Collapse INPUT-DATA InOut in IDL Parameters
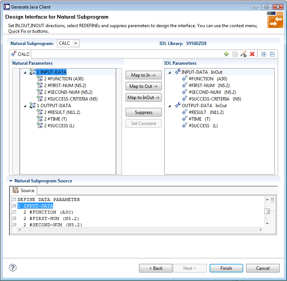Viewport: 287px width, 281px height. click(170, 73)
